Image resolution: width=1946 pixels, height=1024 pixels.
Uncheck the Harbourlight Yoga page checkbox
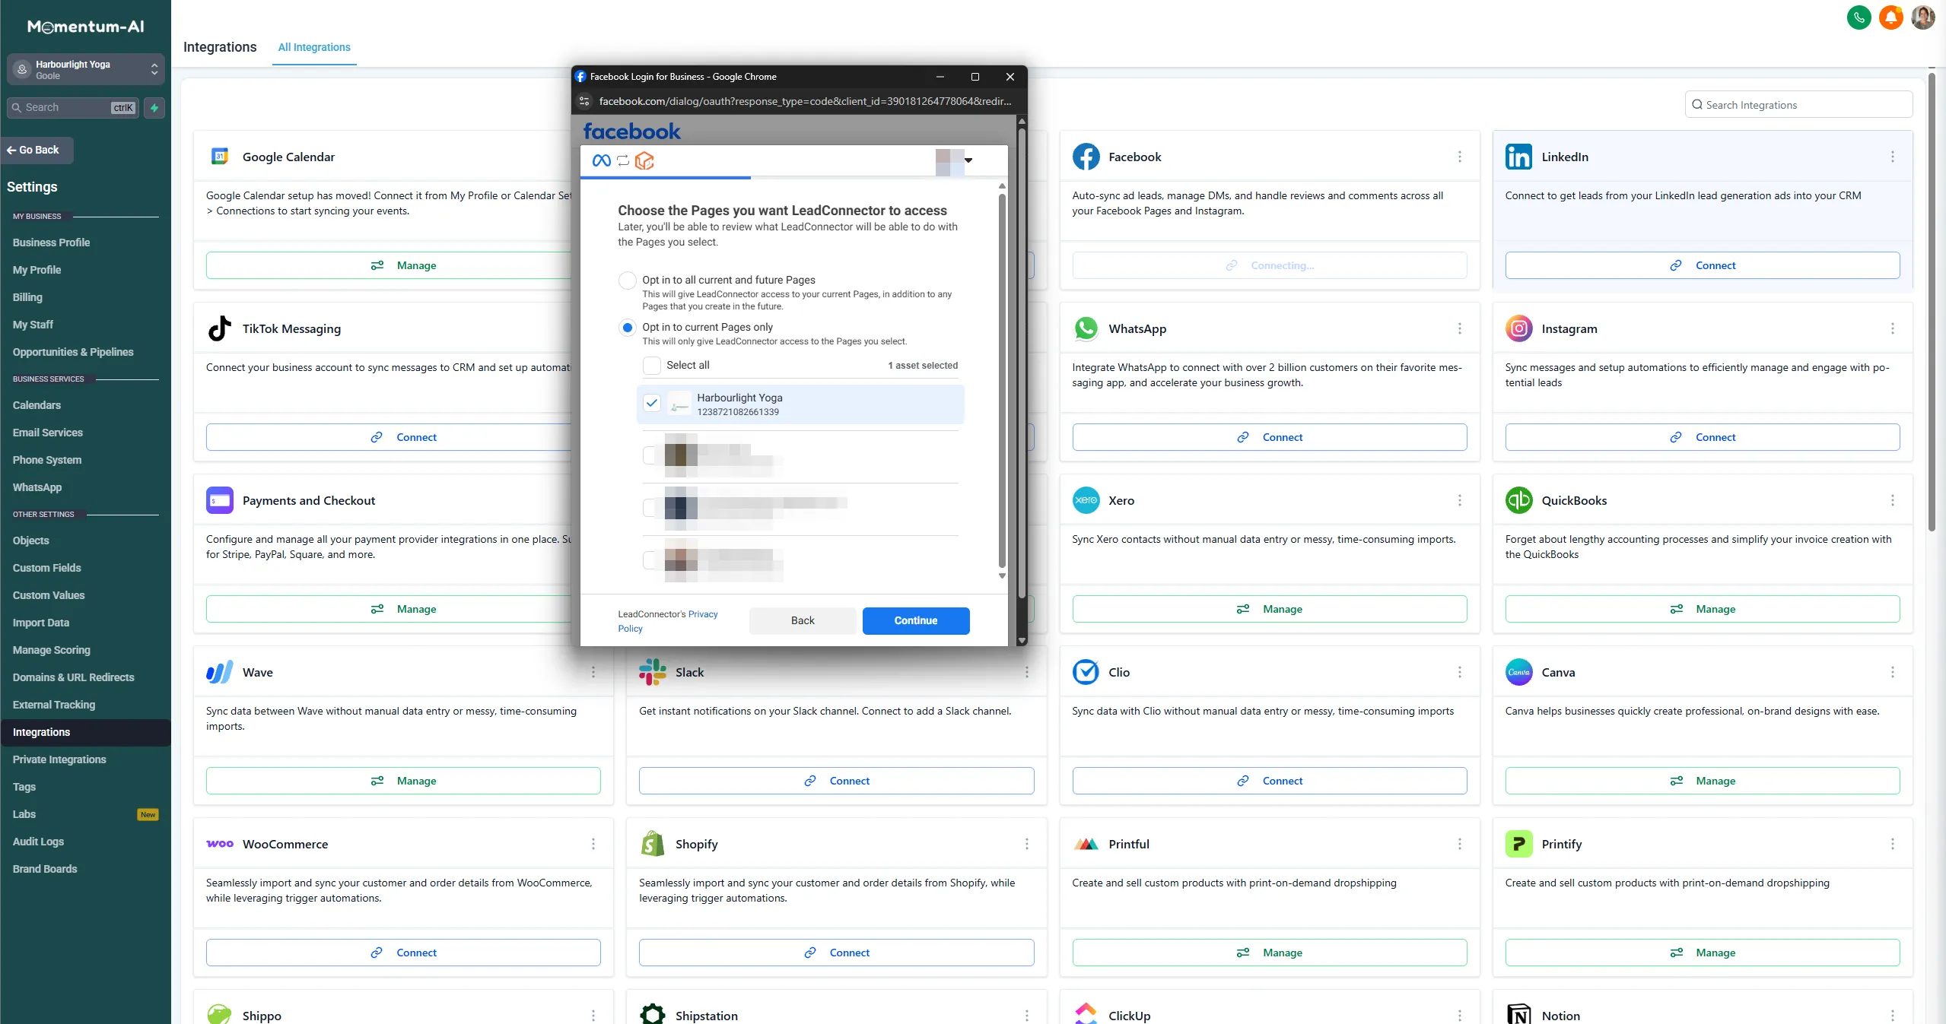pos(651,404)
